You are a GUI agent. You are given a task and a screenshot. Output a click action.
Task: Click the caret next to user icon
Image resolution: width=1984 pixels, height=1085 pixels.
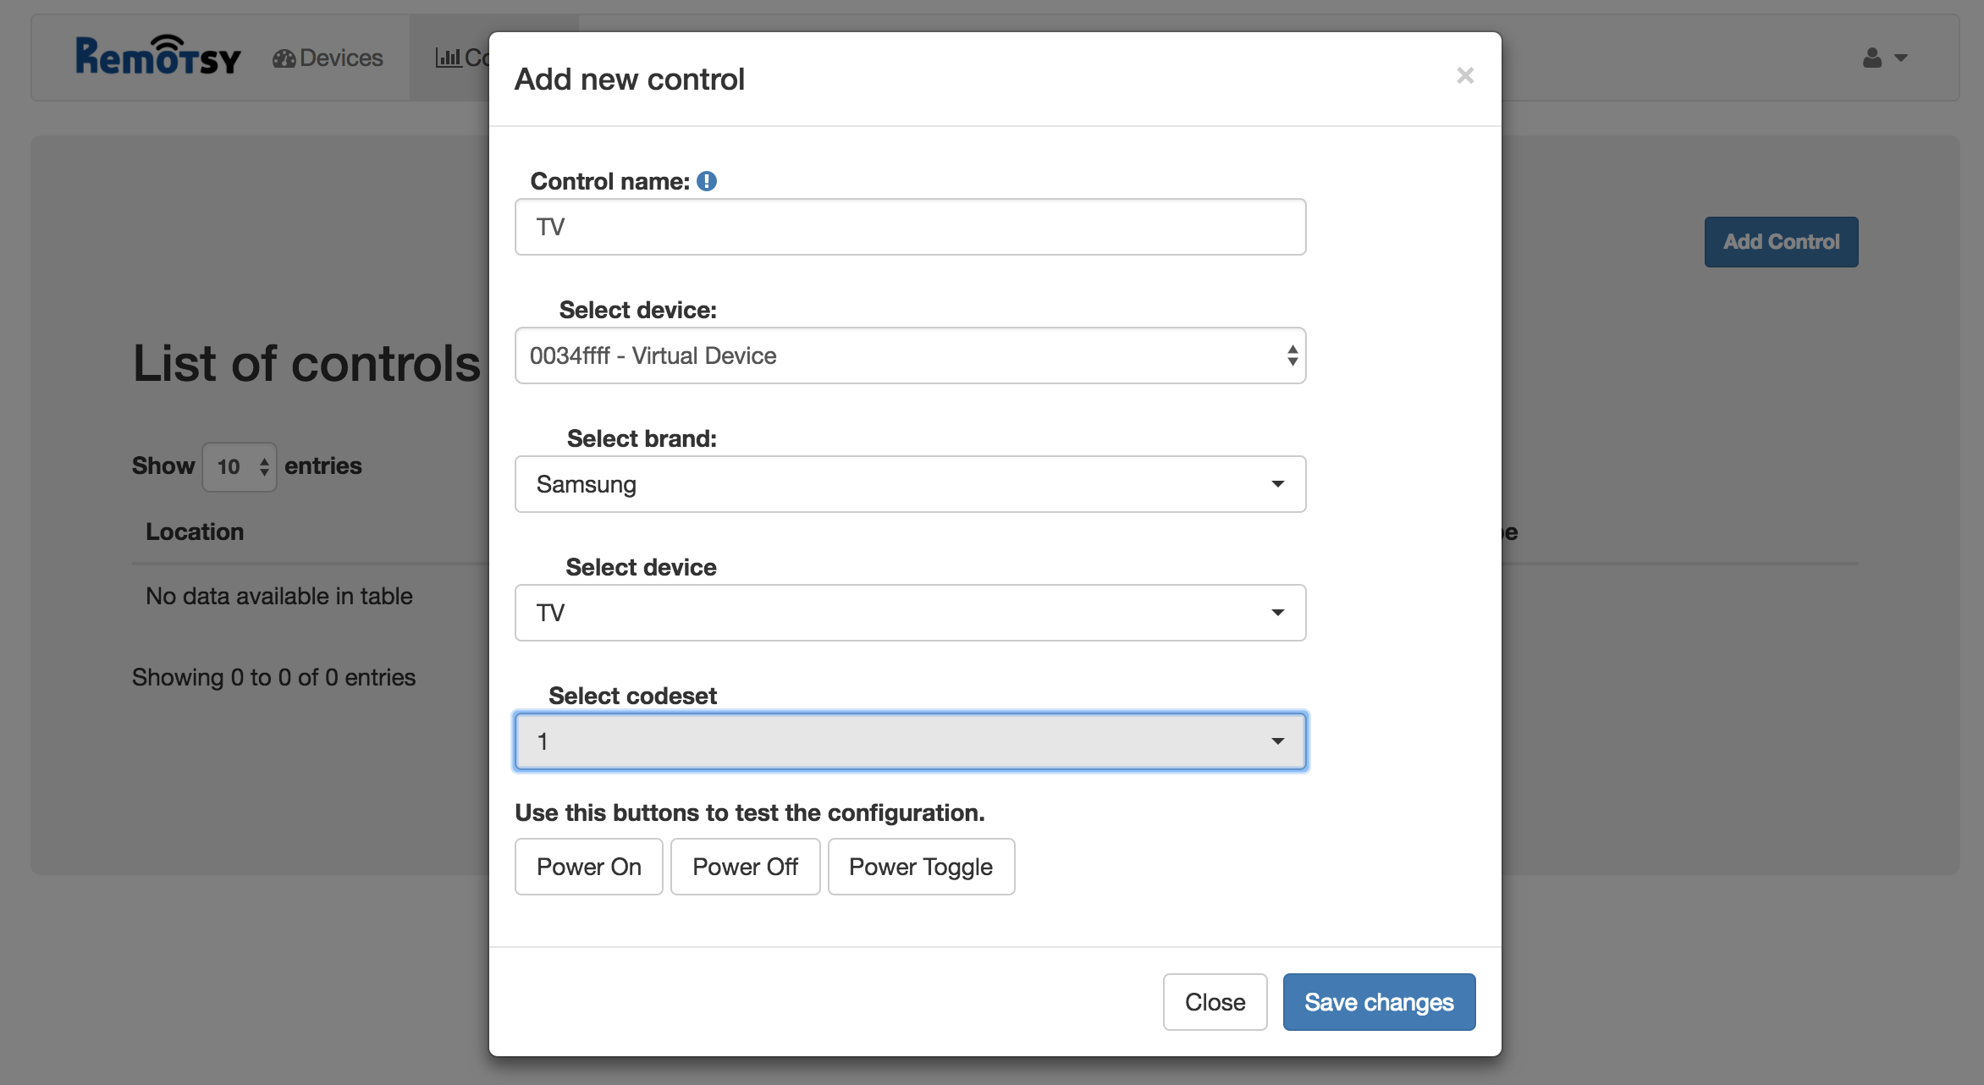click(x=1901, y=58)
